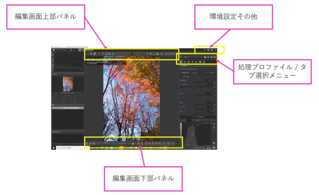Image resolution: width=319 pixels, height=195 pixels.
Task: Zoom out of the preview image
Action: (x=146, y=144)
